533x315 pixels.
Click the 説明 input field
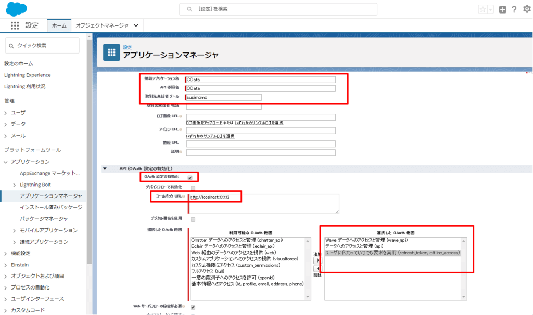(261, 152)
